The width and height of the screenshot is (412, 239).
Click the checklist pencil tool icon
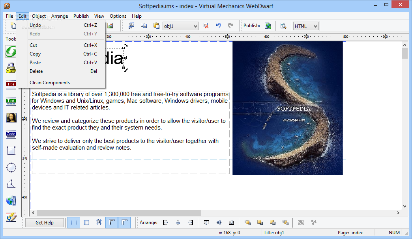(11, 217)
